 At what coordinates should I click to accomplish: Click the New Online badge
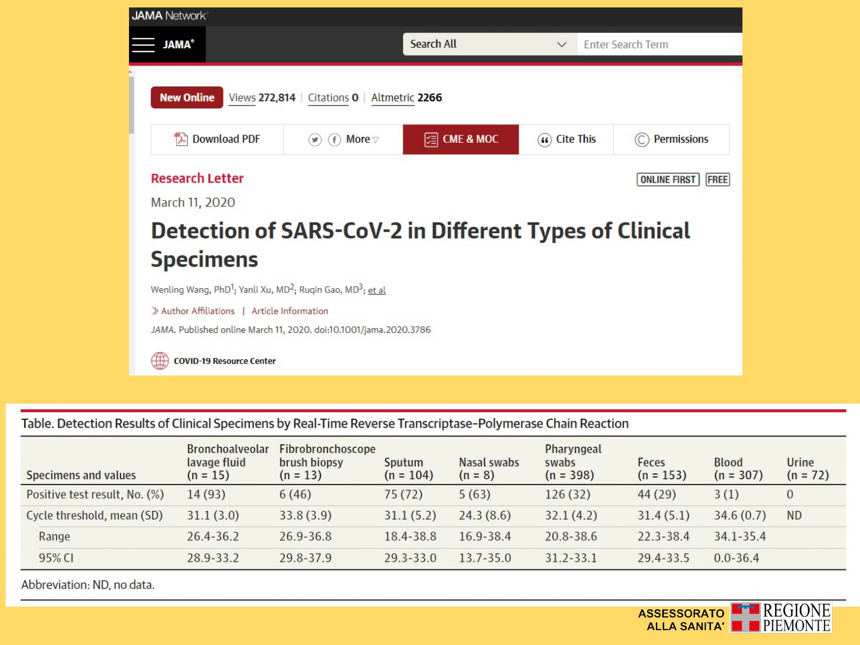point(187,97)
